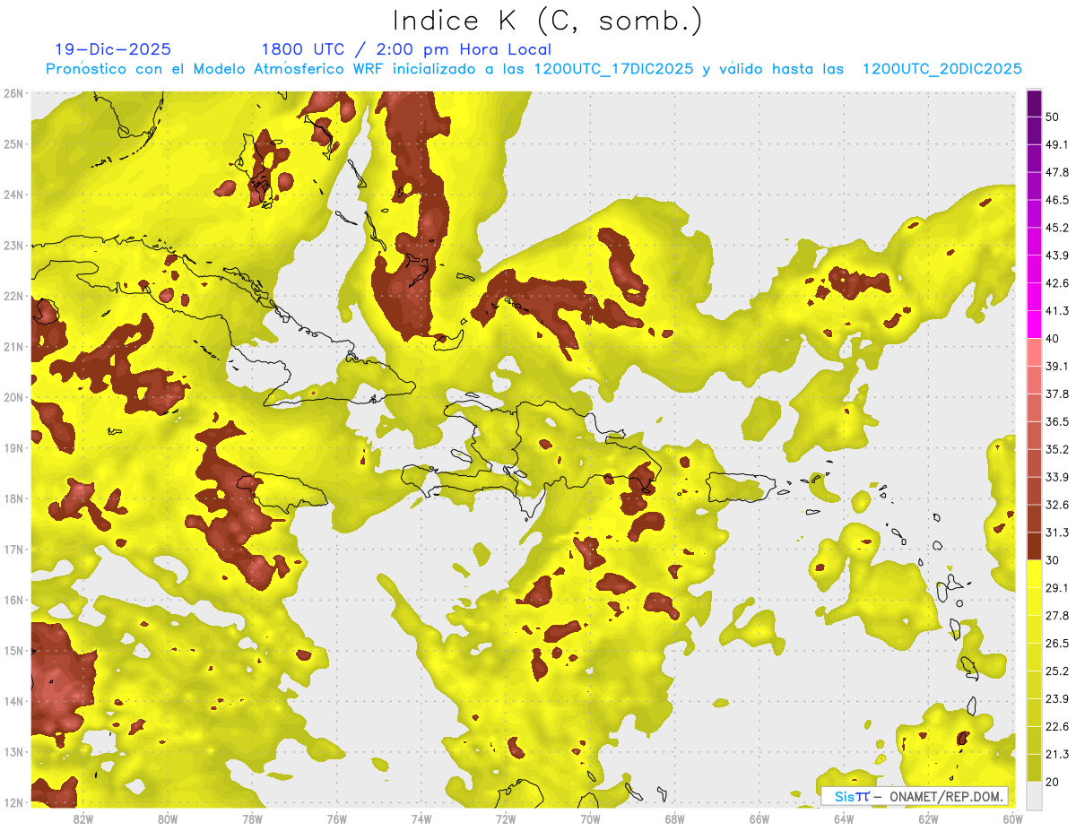Pick the dark purple swatch atop the colorbar
The image size is (1076, 831).
pyautogui.click(x=1034, y=103)
